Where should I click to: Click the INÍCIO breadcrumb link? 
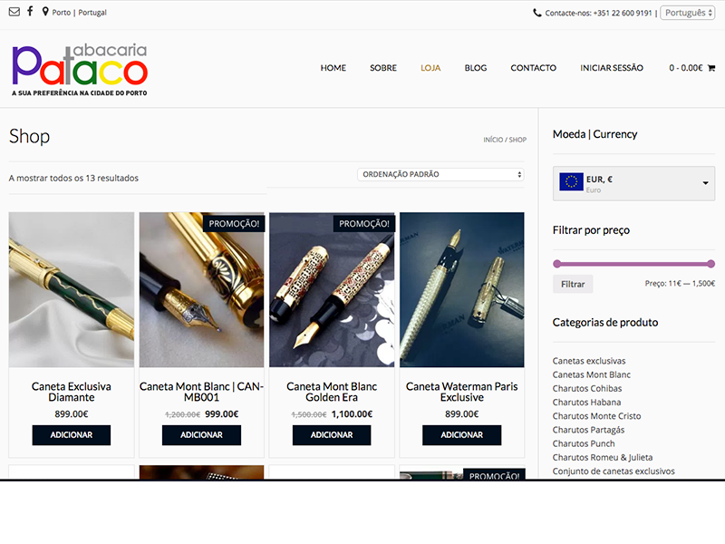pyautogui.click(x=493, y=140)
